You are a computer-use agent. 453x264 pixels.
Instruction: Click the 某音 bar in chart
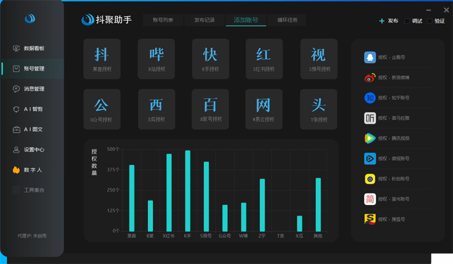(x=132, y=198)
